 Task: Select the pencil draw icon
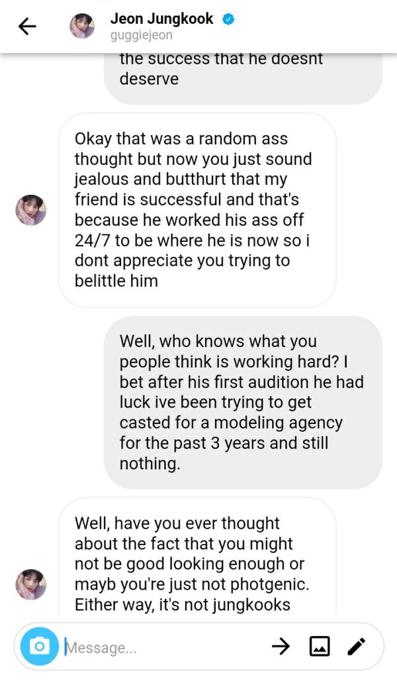point(357,646)
